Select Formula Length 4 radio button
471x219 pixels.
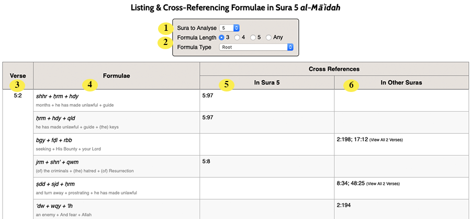tap(237, 38)
